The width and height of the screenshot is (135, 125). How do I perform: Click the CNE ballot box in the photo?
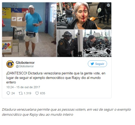tap(7, 46)
